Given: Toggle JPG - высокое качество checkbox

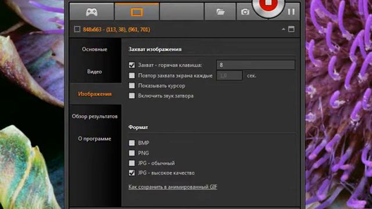Looking at the screenshot, I should [132, 173].
